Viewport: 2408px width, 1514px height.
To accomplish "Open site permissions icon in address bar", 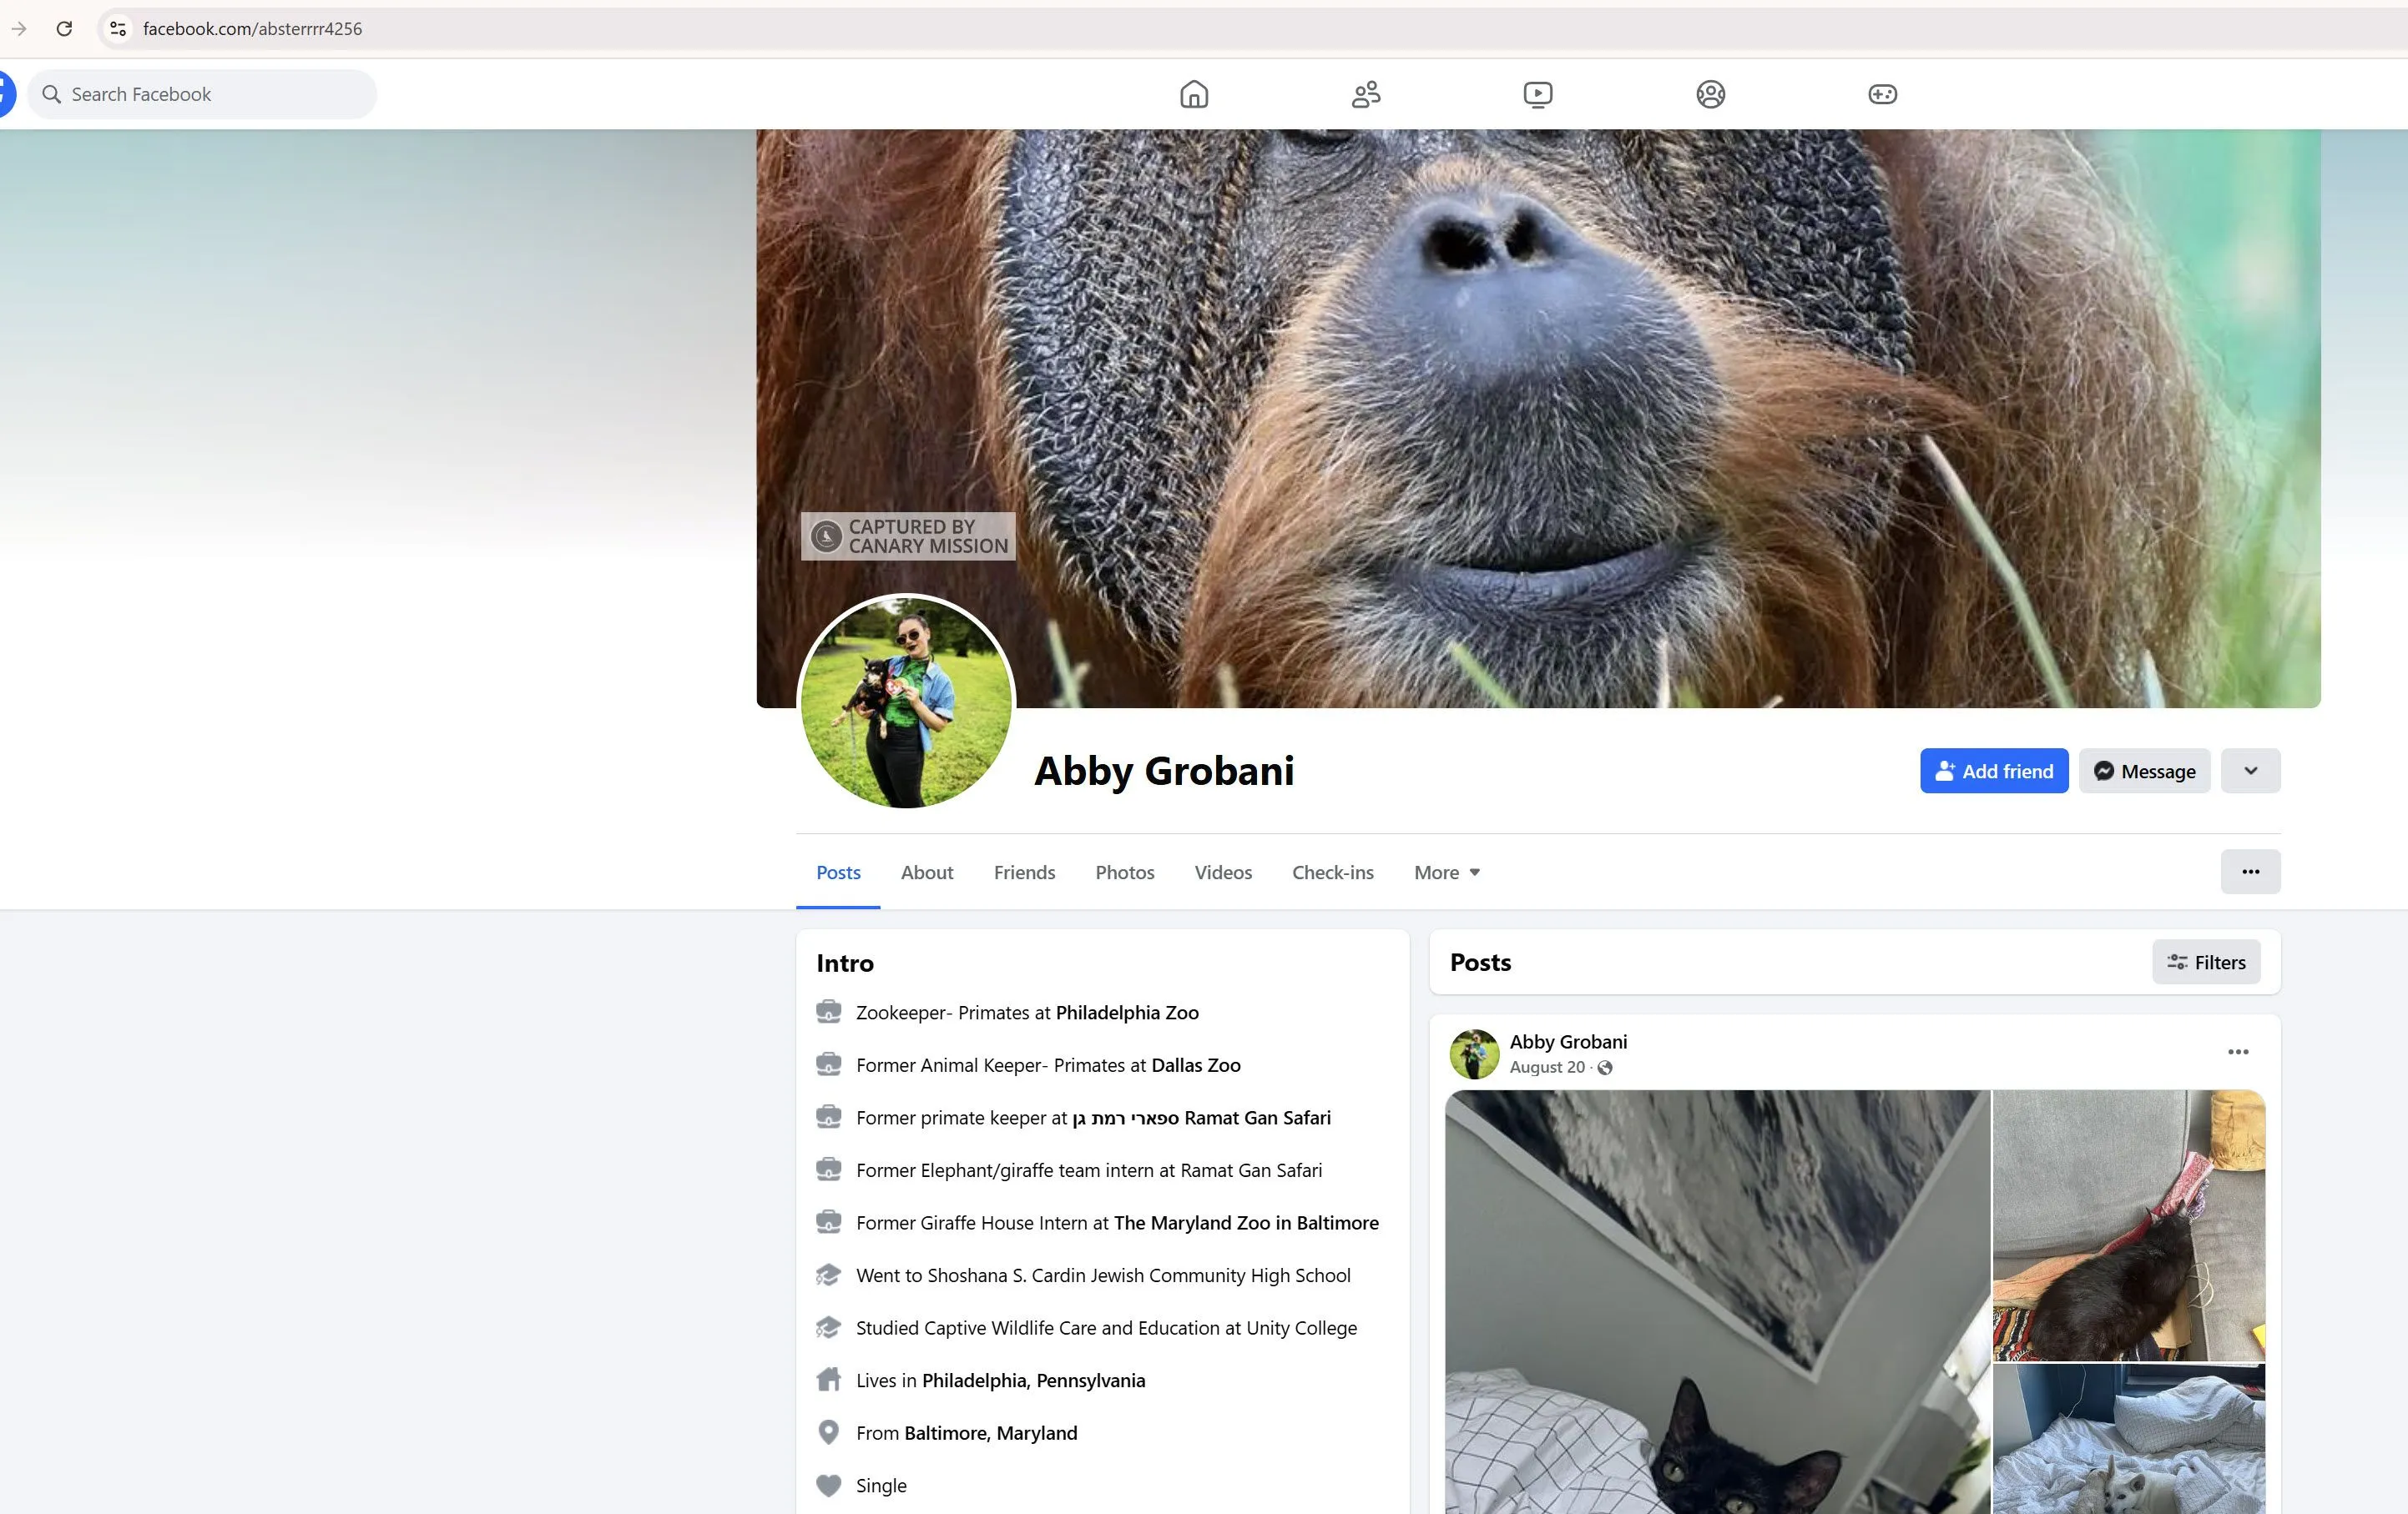I will pos(117,28).
